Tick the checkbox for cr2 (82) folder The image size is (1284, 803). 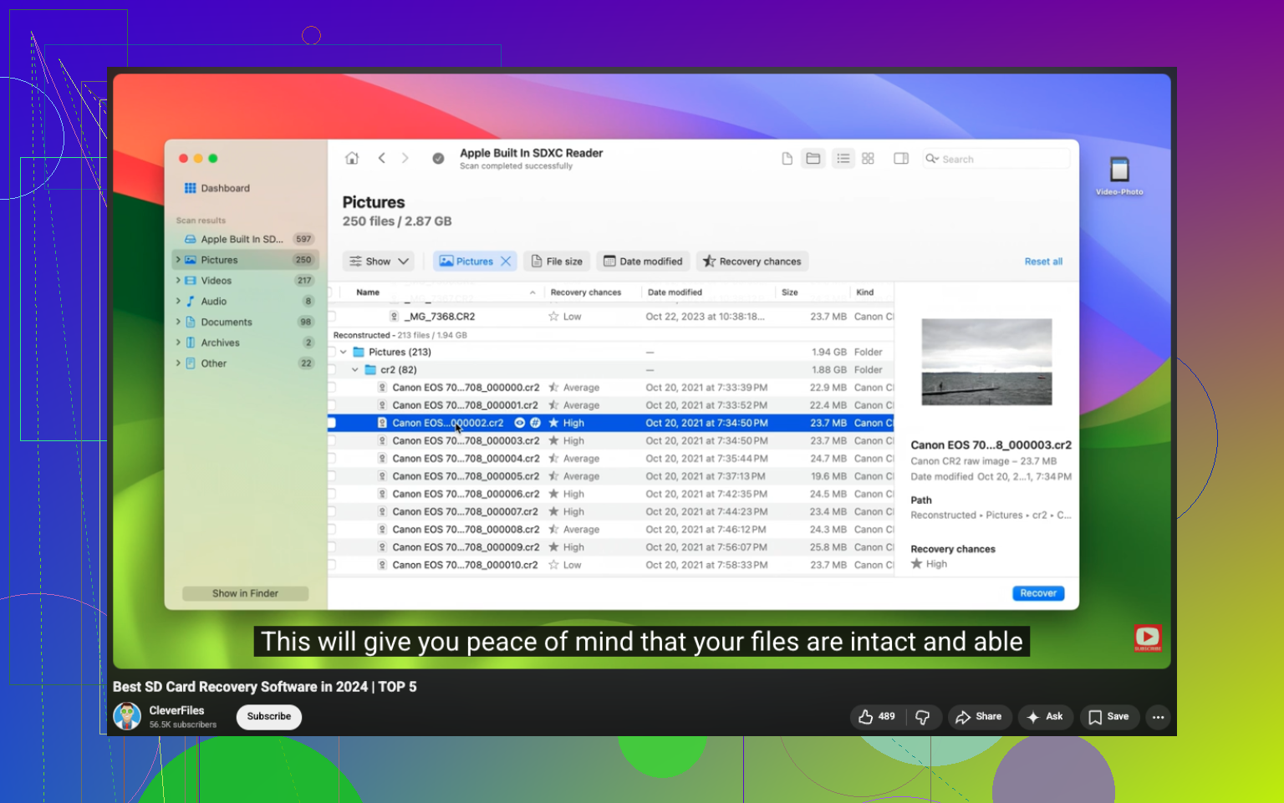[332, 369]
